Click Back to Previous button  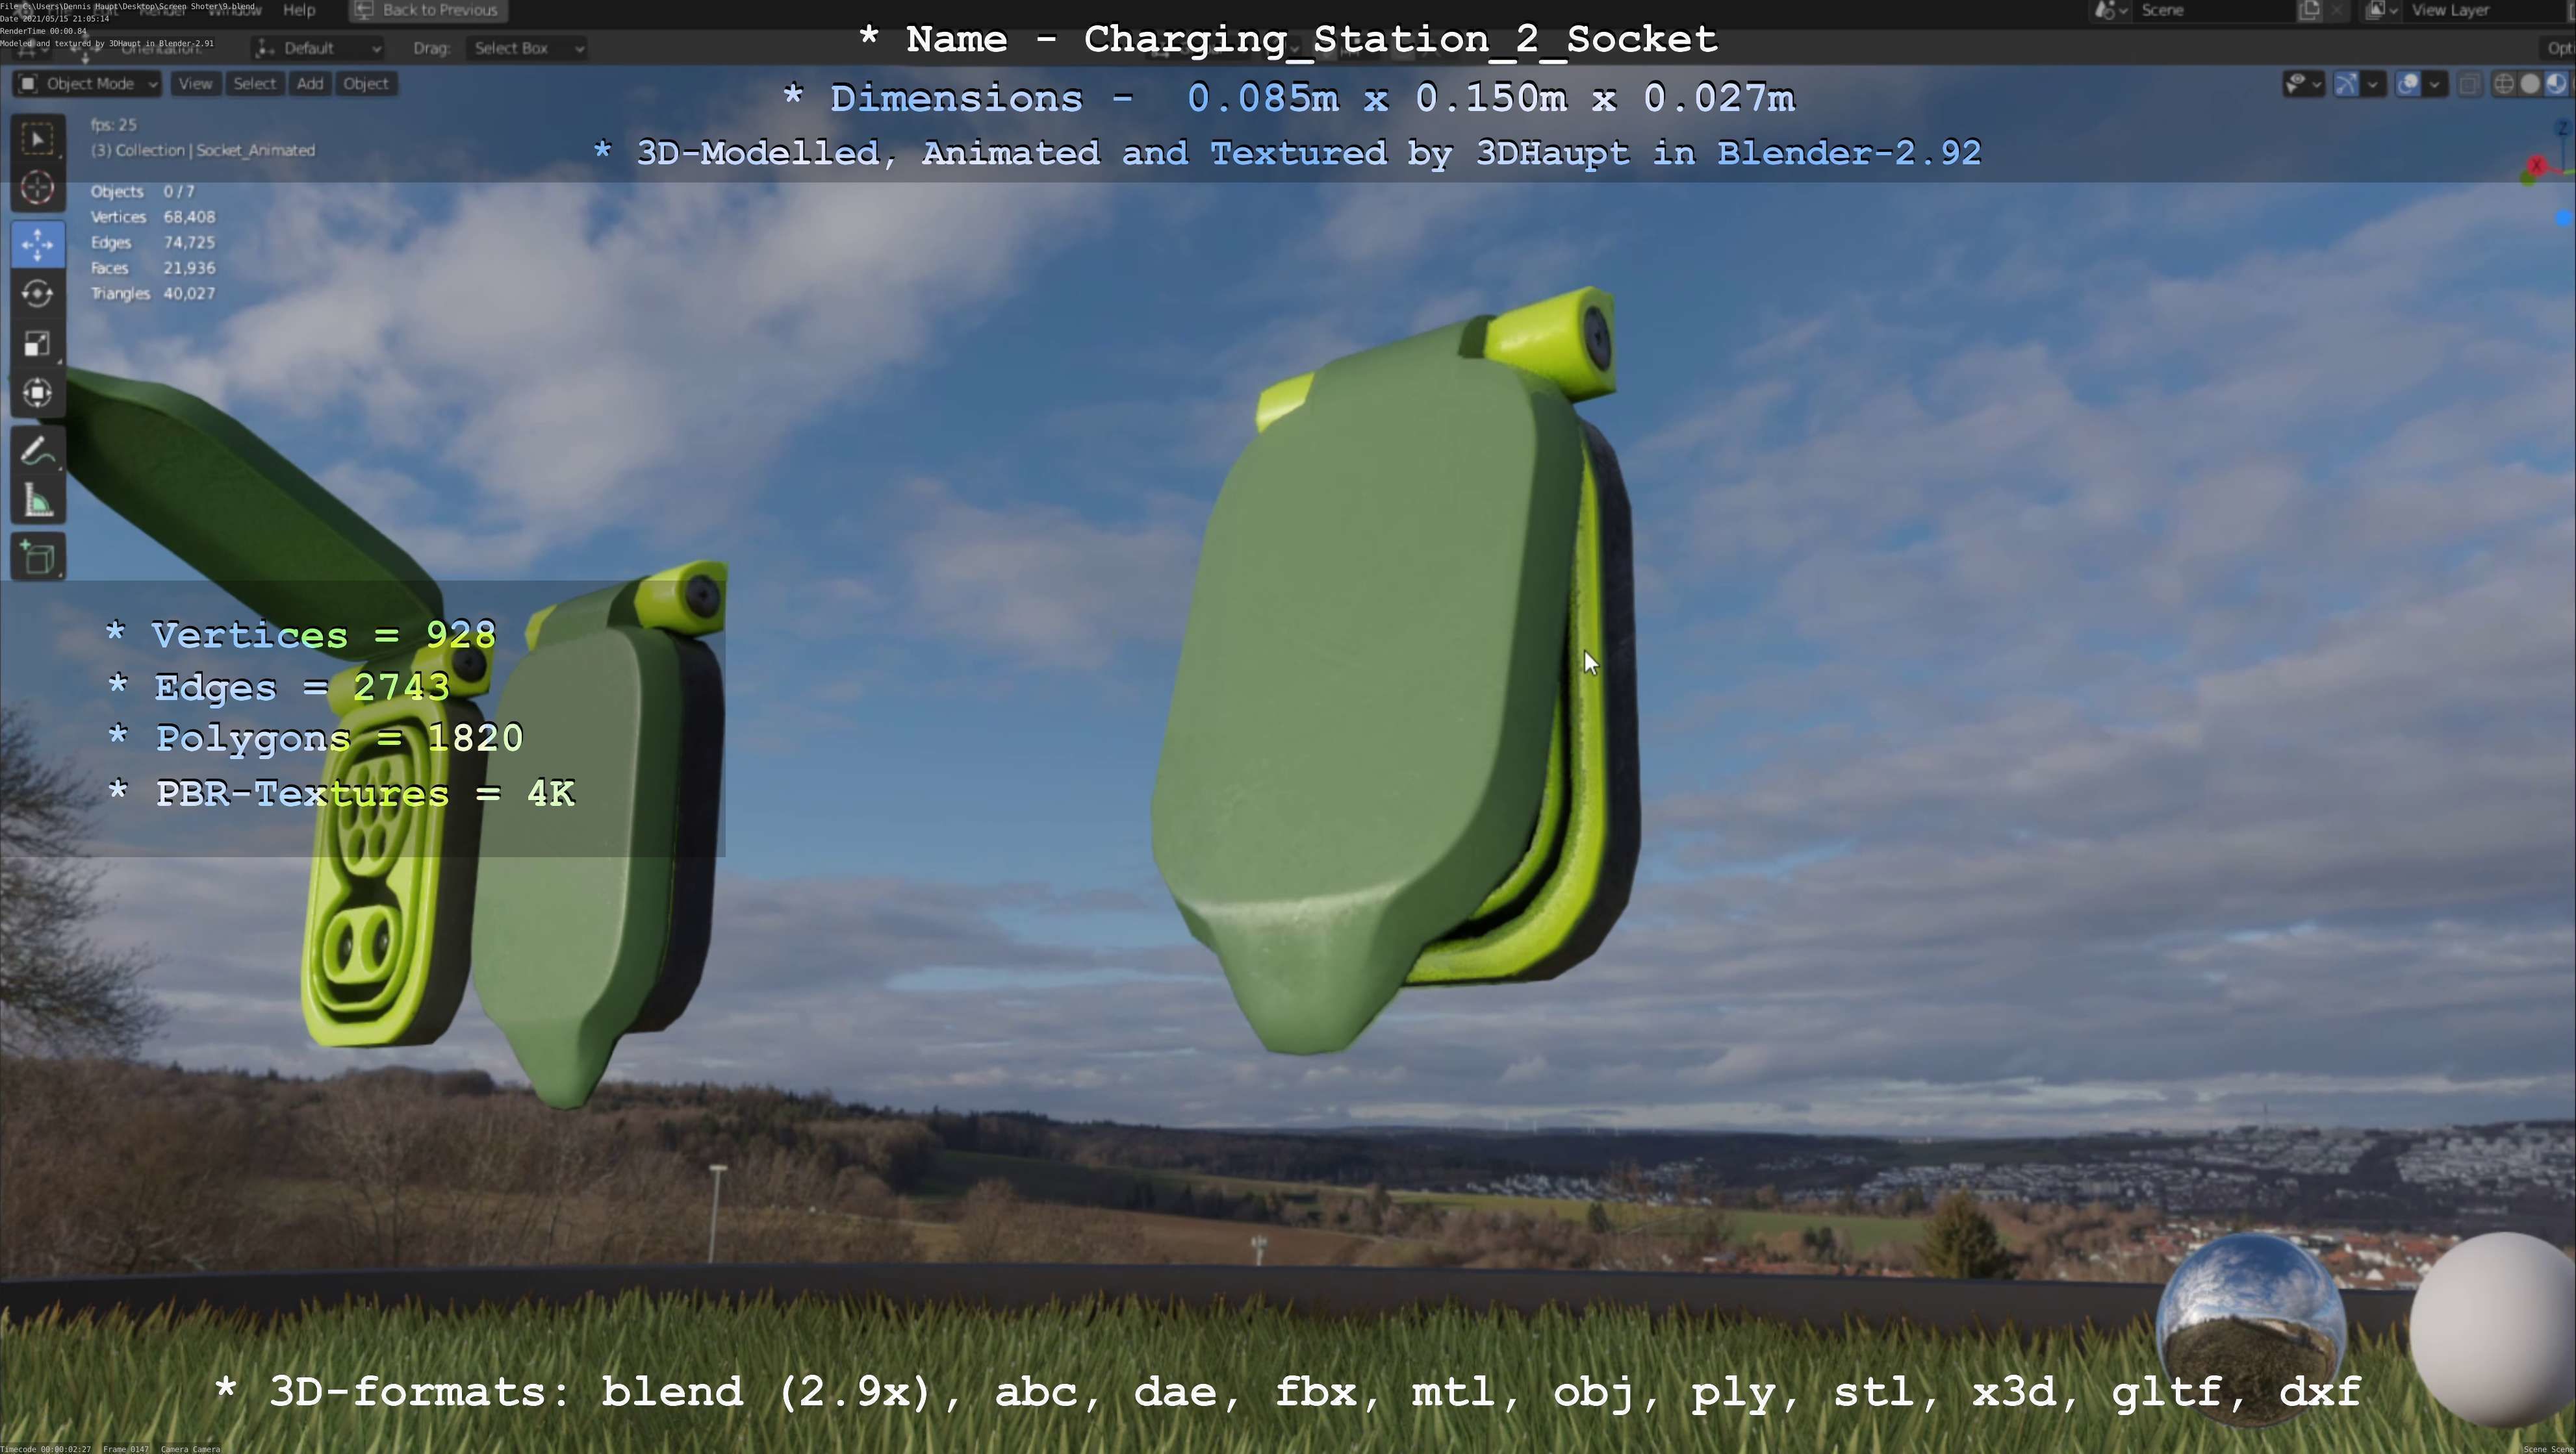pos(428,10)
